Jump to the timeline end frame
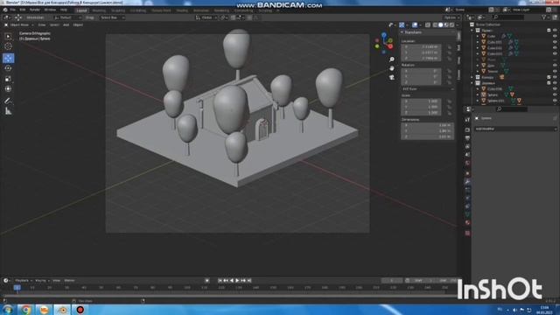This screenshot has height=315, width=560. [249, 281]
